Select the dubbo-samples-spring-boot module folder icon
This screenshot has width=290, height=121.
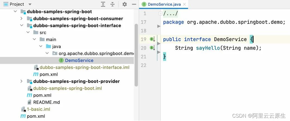click(23, 12)
